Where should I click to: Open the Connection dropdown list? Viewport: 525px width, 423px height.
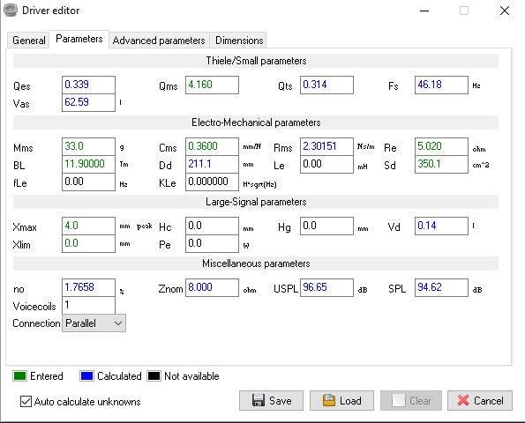pos(94,323)
